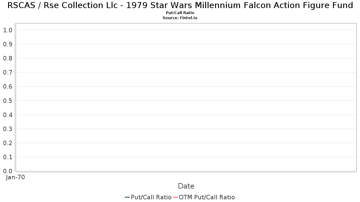Click the Put/Call Ratio subtitle under the title
The width and height of the screenshot is (360, 202).
pos(180,13)
